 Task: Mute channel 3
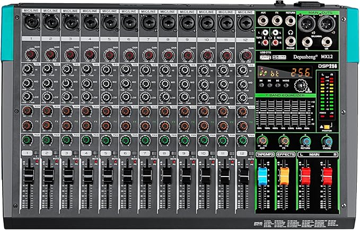76,153
